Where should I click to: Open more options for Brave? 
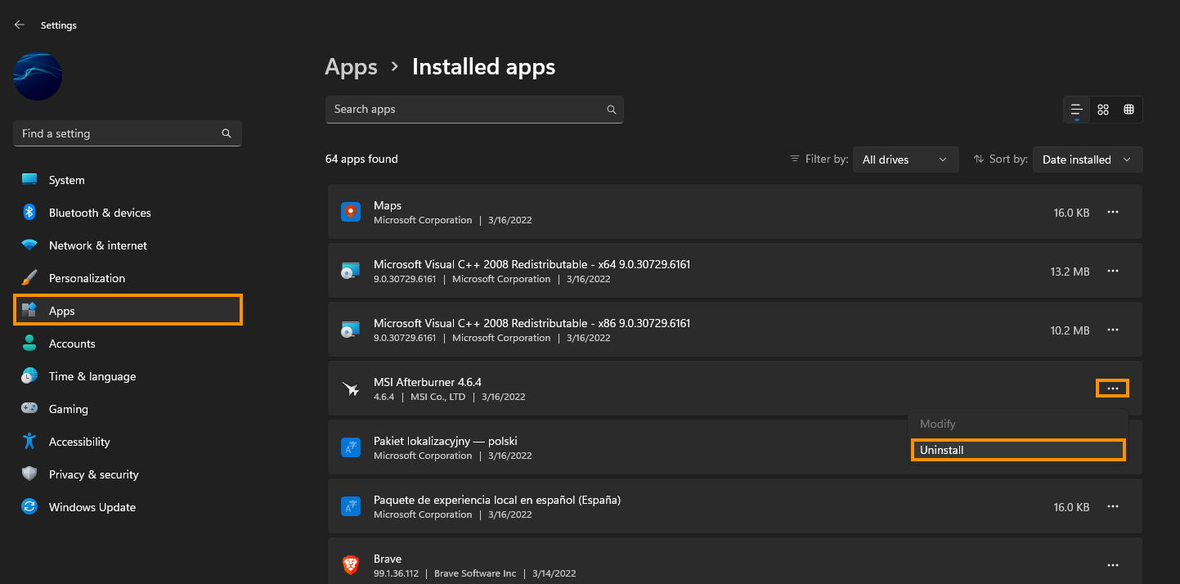pos(1112,565)
